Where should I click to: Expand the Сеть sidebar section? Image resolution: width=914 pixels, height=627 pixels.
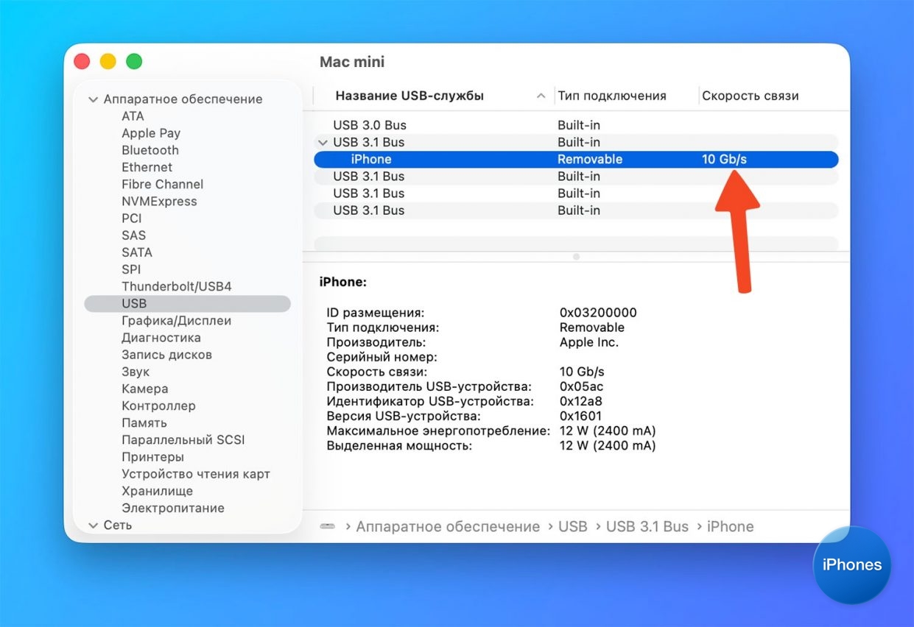coord(93,525)
